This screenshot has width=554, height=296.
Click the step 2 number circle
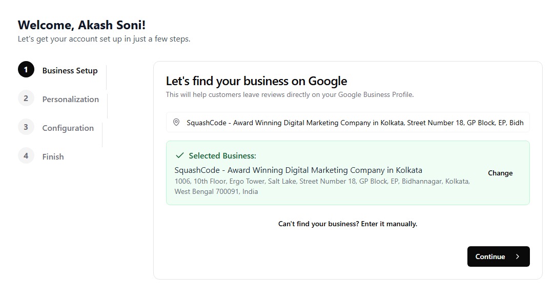(x=26, y=98)
